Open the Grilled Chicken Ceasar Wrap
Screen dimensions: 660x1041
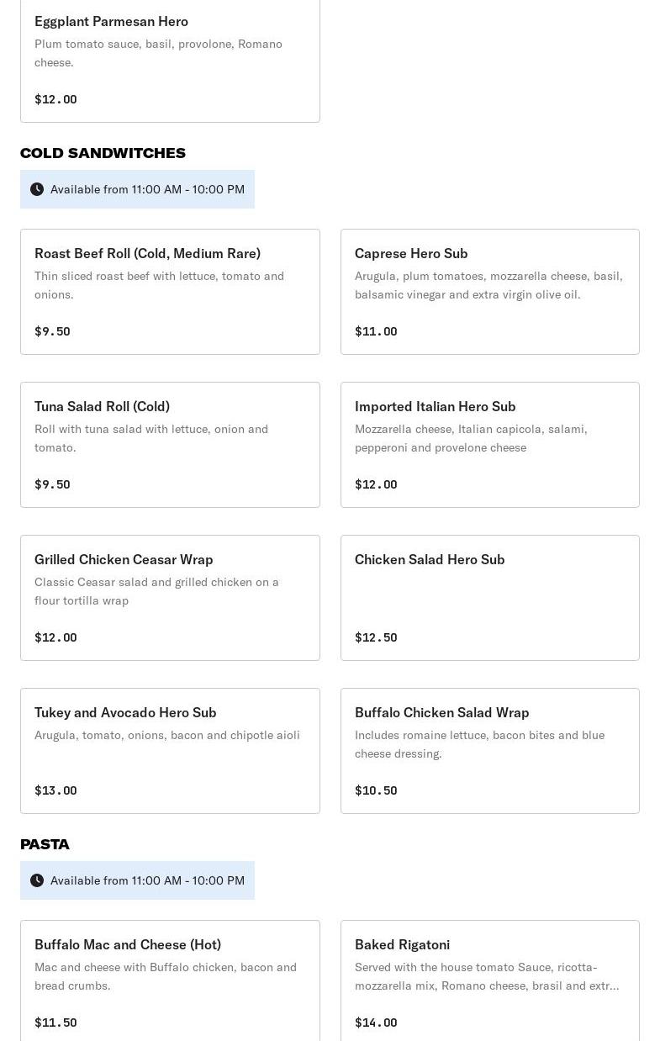tap(170, 598)
